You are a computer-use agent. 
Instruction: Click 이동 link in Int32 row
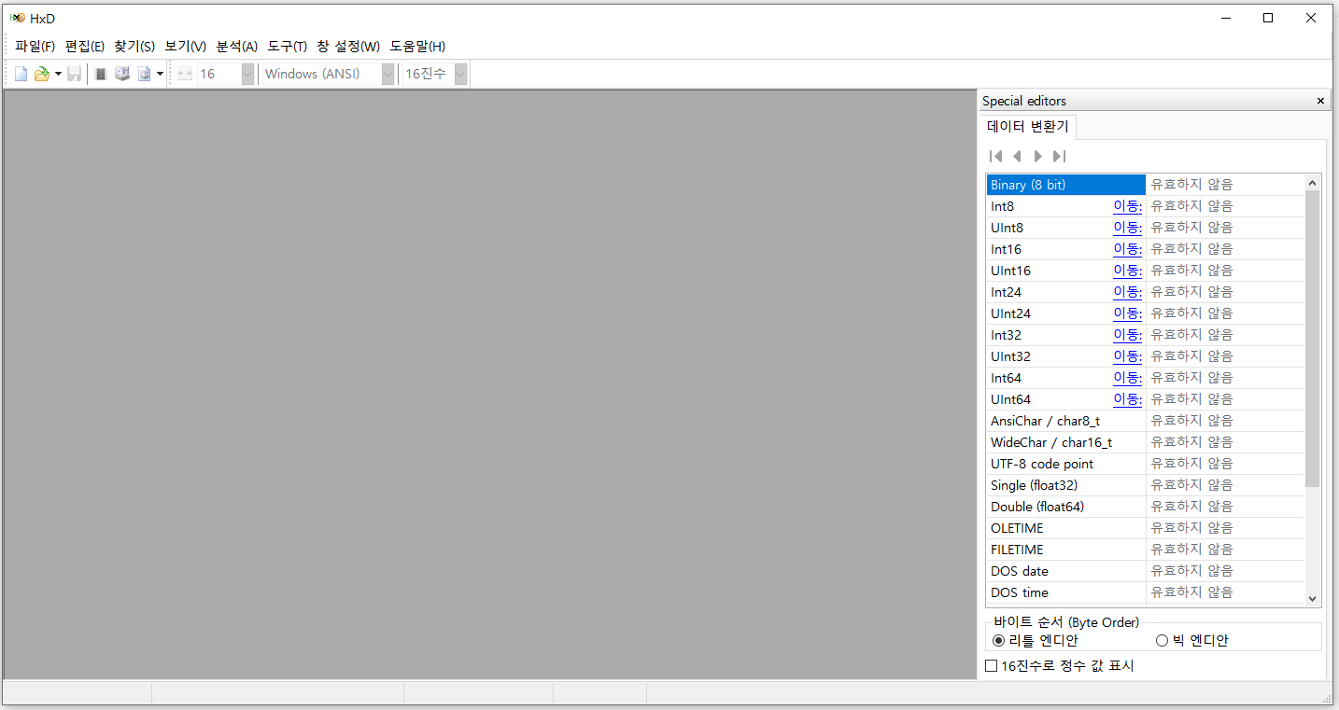click(1127, 335)
